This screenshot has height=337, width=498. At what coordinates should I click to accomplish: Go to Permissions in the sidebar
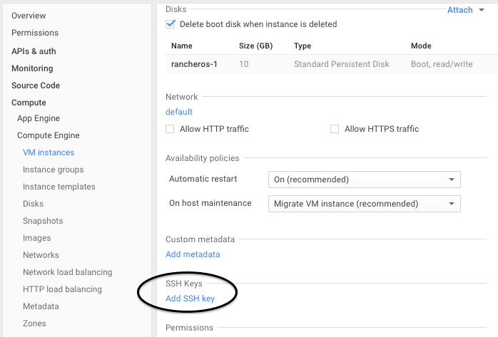click(x=35, y=33)
